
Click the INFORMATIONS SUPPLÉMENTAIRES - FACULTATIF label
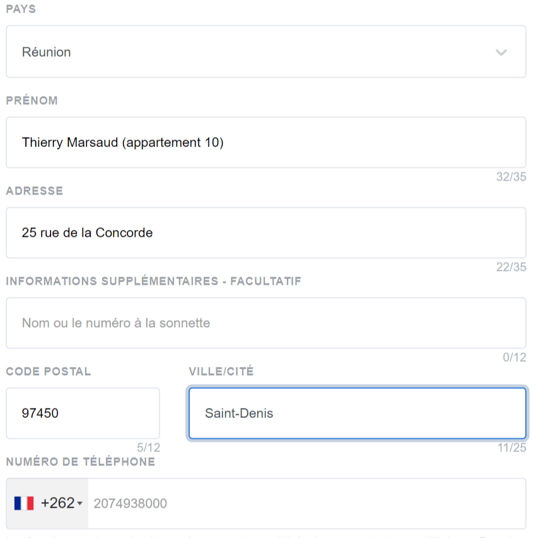[x=154, y=281]
